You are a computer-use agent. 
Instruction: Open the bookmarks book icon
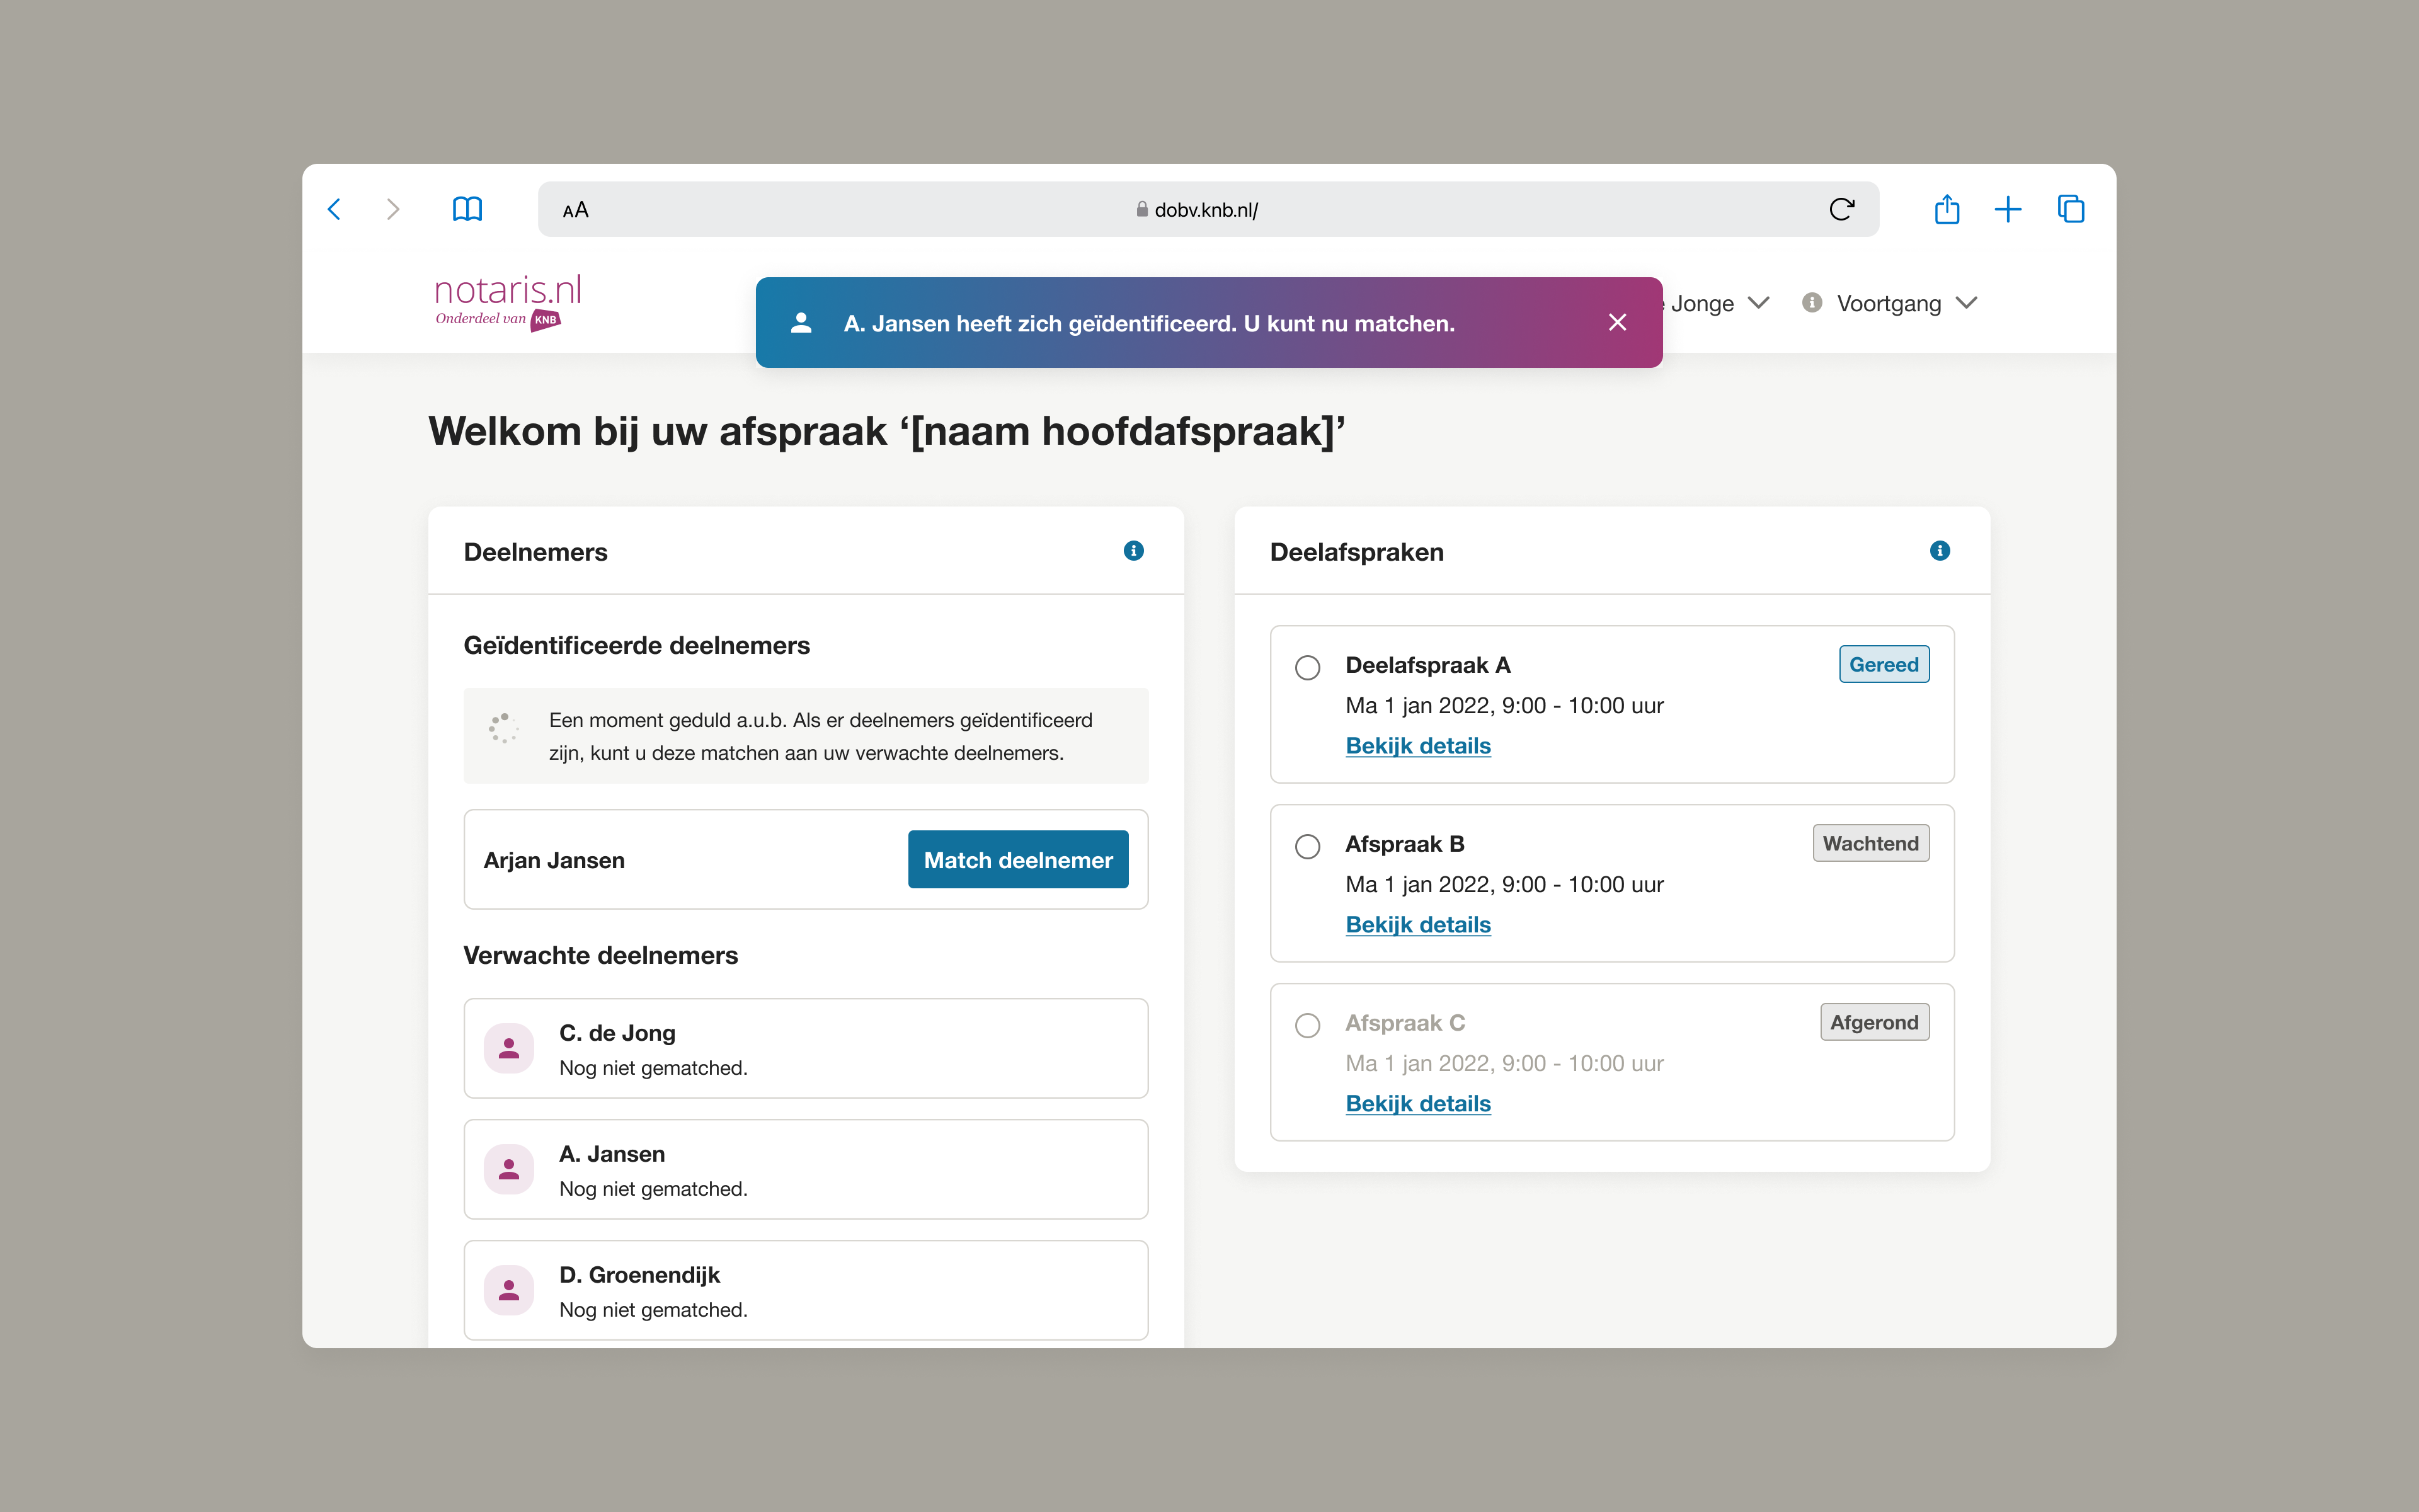(x=467, y=209)
